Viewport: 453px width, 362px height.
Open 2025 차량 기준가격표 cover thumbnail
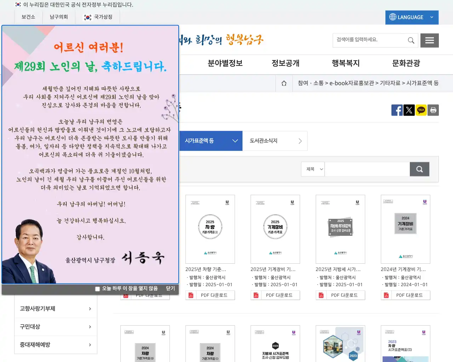click(210, 229)
